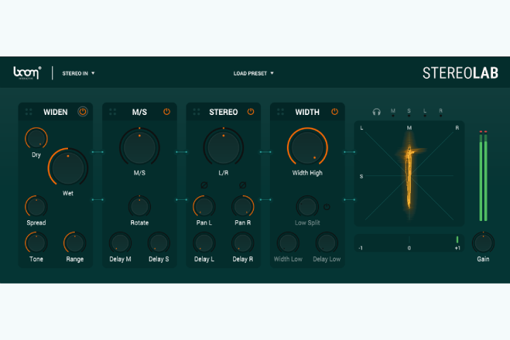Click the WIDTH module title

(x=307, y=112)
